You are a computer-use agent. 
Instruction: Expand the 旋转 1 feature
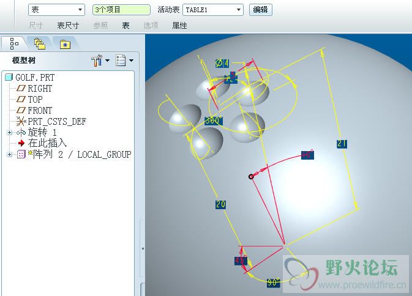(x=9, y=133)
